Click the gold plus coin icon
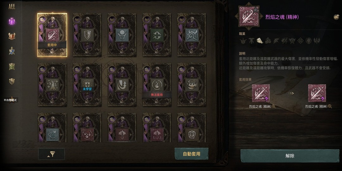Screen dimensions: 342x171 (x=336, y=17)
